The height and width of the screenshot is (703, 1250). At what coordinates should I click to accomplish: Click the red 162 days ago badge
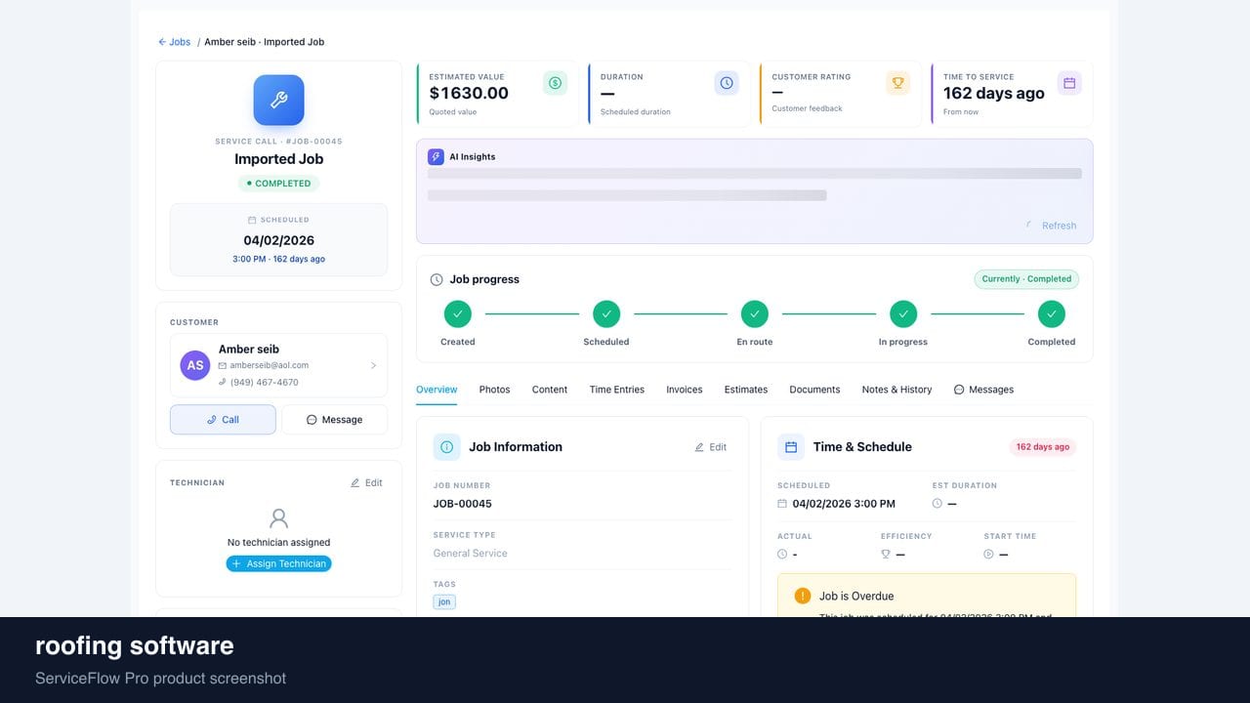[1043, 447]
